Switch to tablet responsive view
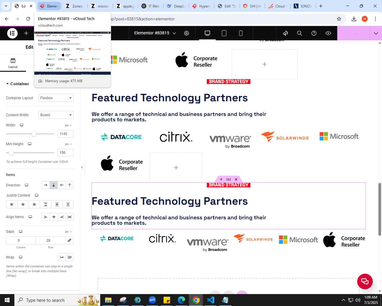The height and width of the screenshot is (306, 382). (x=224, y=33)
